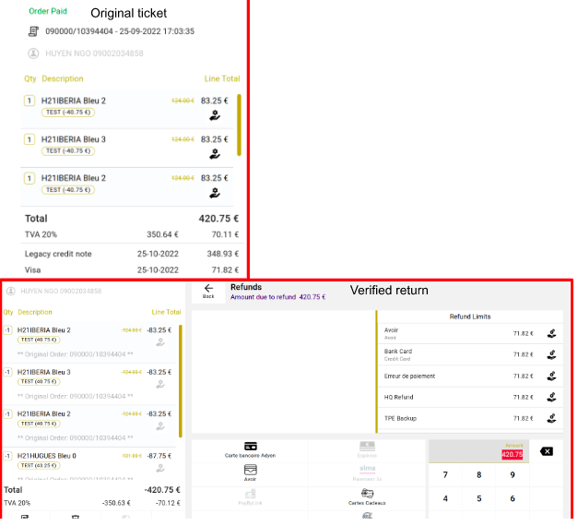578x526 pixels.
Task: Click the Order Paid status label
Action: coord(48,11)
